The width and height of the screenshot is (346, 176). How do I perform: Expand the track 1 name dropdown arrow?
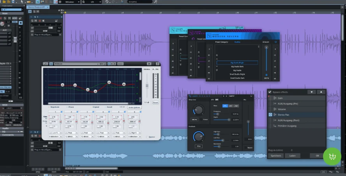coord(62,17)
